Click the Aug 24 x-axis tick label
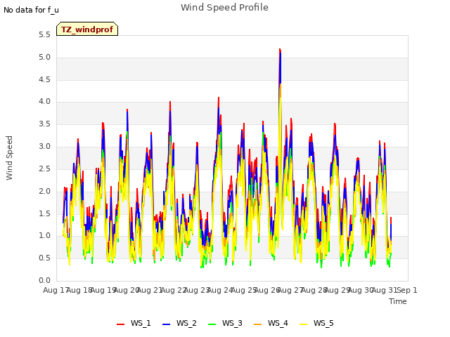This screenshot has height=337, width=450. pos(219,290)
